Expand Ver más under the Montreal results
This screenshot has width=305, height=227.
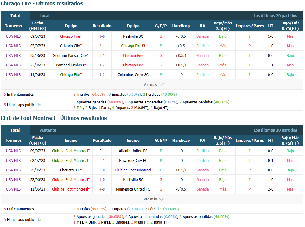click(154, 199)
